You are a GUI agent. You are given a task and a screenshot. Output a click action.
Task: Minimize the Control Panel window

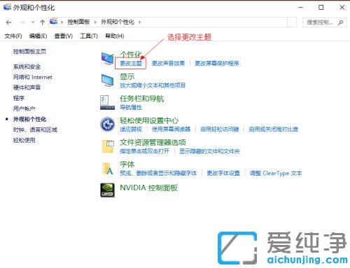coord(301,8)
